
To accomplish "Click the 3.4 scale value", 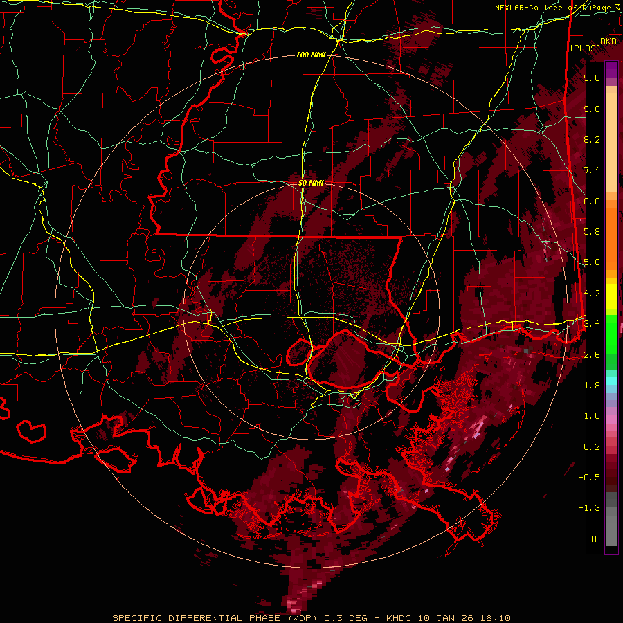I will (592, 323).
